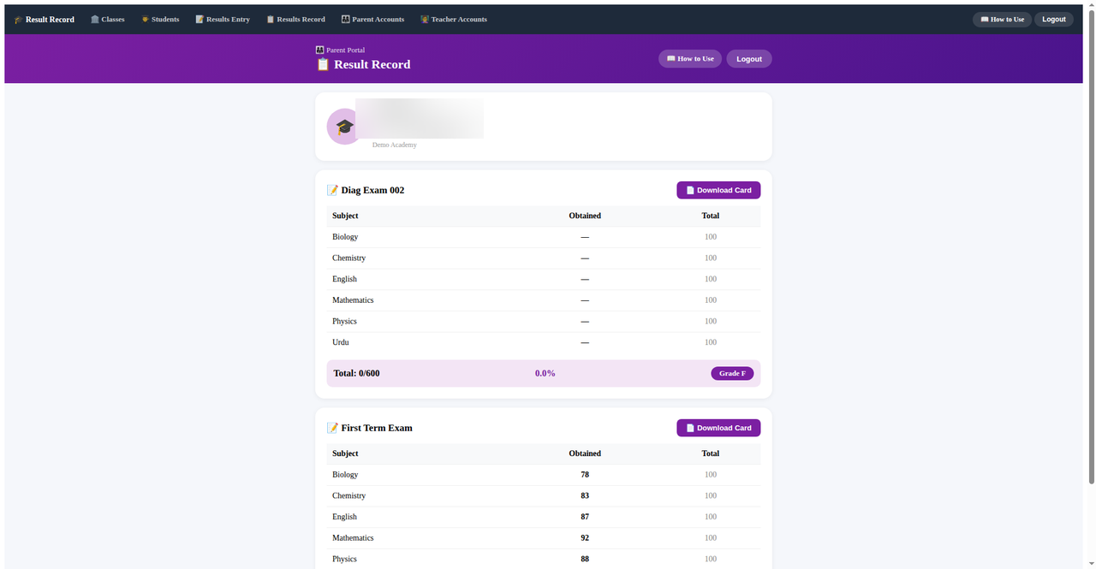This screenshot has height=569, width=1096.
Task: Click Chemistry score 83 in First Term
Action: tap(585, 496)
